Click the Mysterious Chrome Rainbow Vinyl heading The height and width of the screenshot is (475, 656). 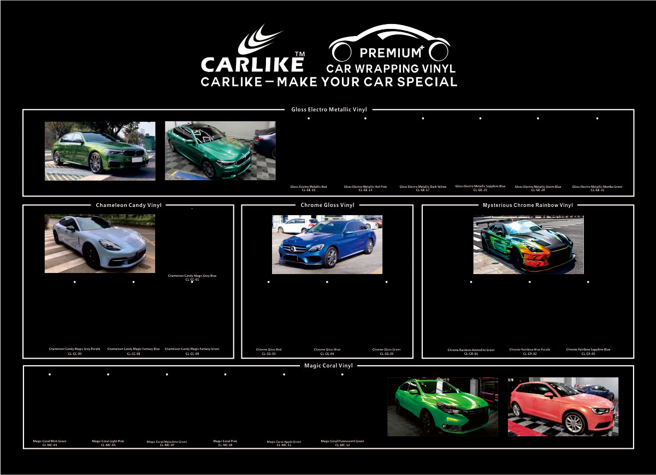click(x=528, y=205)
